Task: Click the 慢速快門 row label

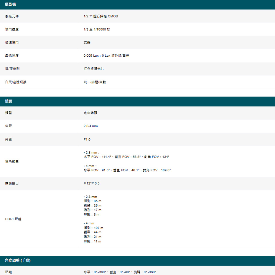Action: (12, 43)
